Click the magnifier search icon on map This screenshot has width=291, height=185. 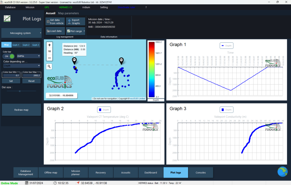click(x=49, y=66)
